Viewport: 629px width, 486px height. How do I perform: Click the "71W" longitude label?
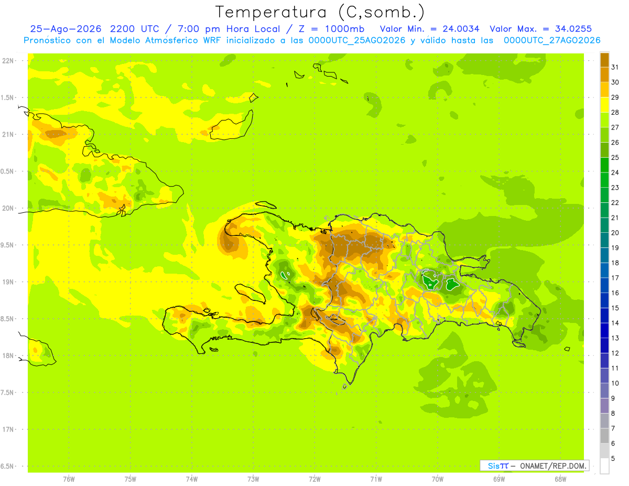(x=376, y=479)
